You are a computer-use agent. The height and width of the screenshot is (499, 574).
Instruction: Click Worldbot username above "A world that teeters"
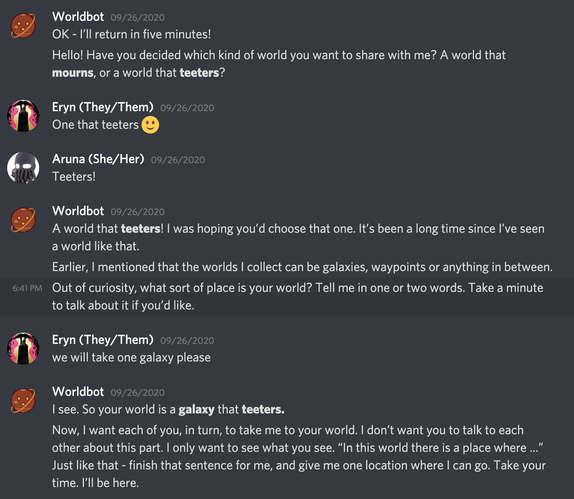pyautogui.click(x=78, y=211)
